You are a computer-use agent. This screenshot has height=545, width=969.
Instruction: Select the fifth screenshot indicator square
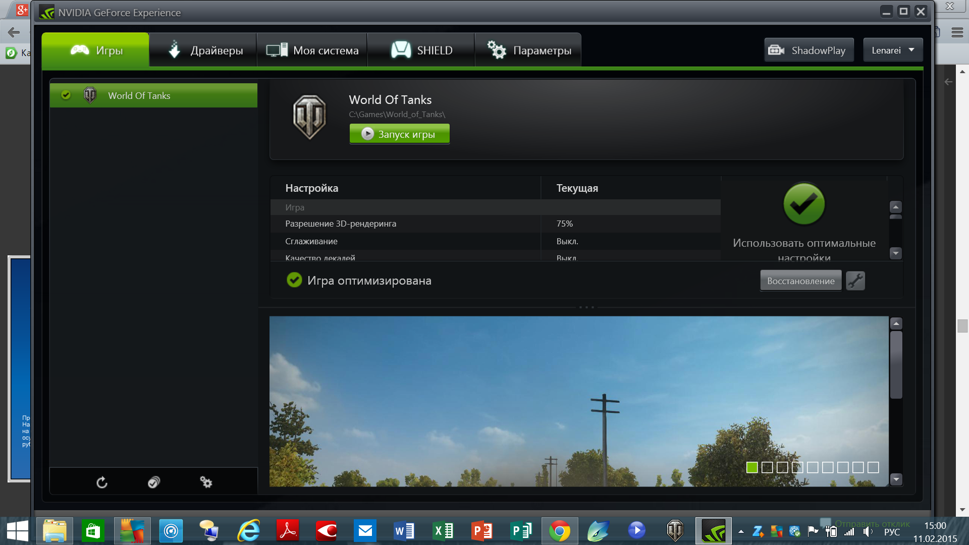click(x=813, y=467)
